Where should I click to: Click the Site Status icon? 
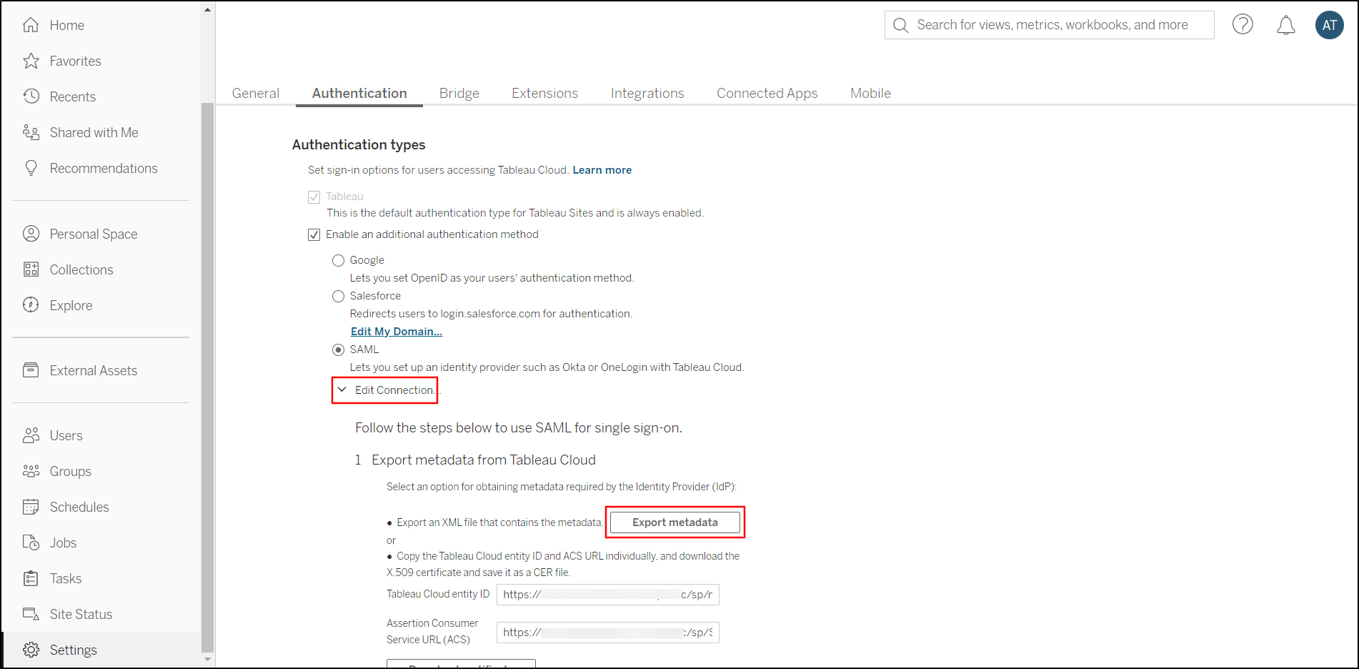point(31,614)
